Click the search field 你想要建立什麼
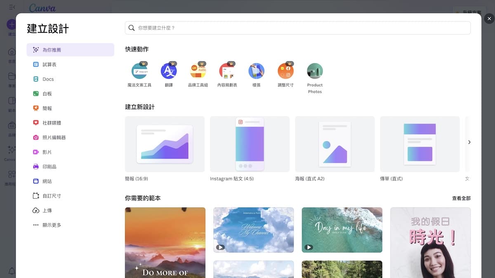The image size is (495, 278). tap(298, 28)
